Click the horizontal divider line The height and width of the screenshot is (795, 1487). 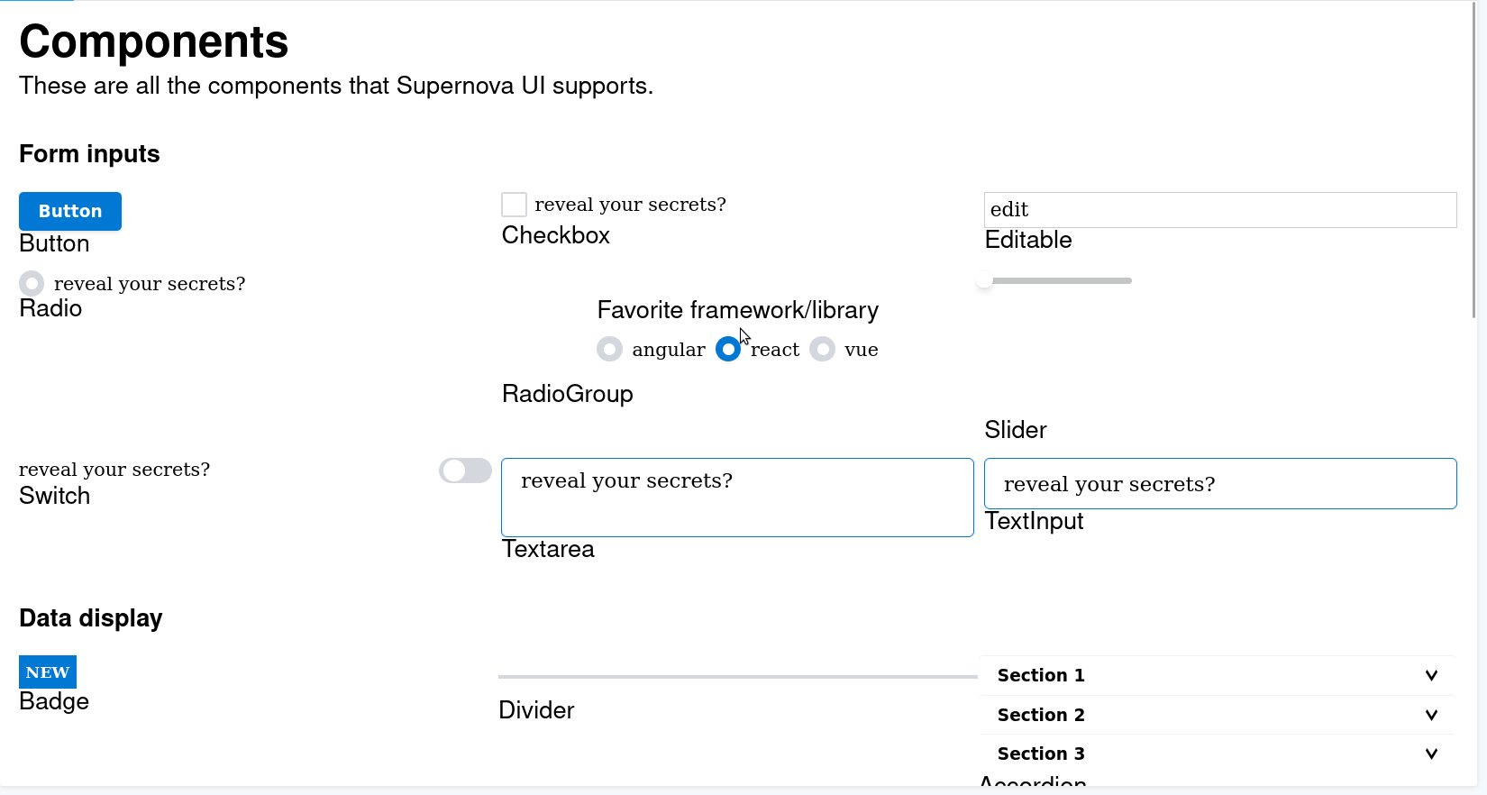coord(738,677)
